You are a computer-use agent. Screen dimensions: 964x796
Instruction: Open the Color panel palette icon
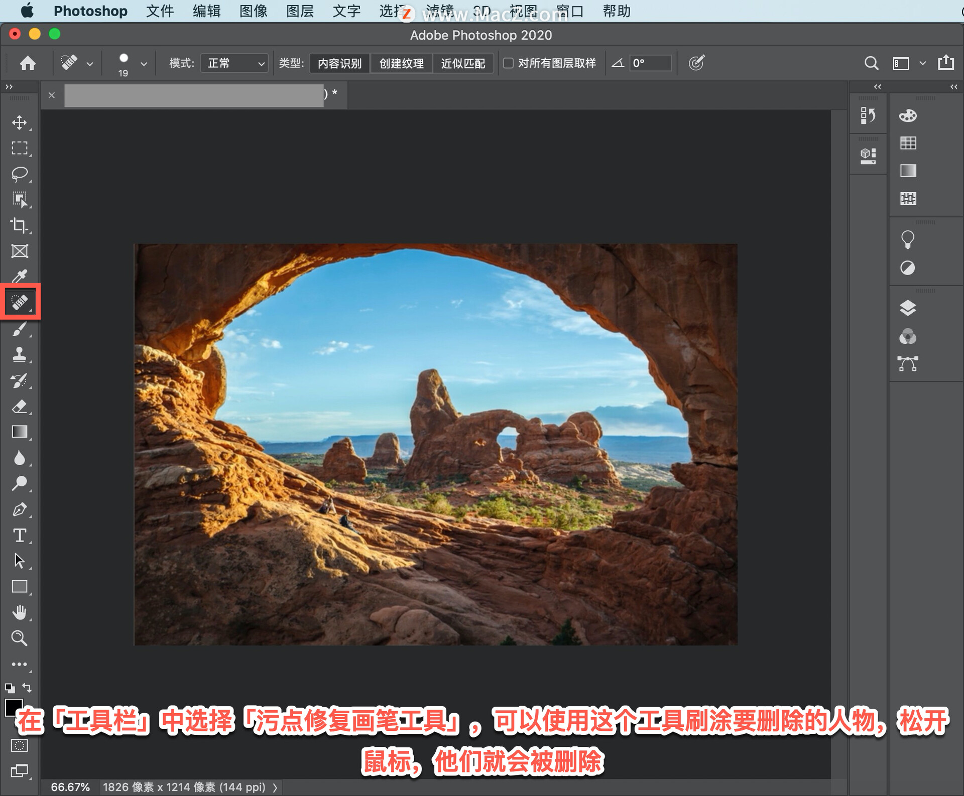[908, 116]
